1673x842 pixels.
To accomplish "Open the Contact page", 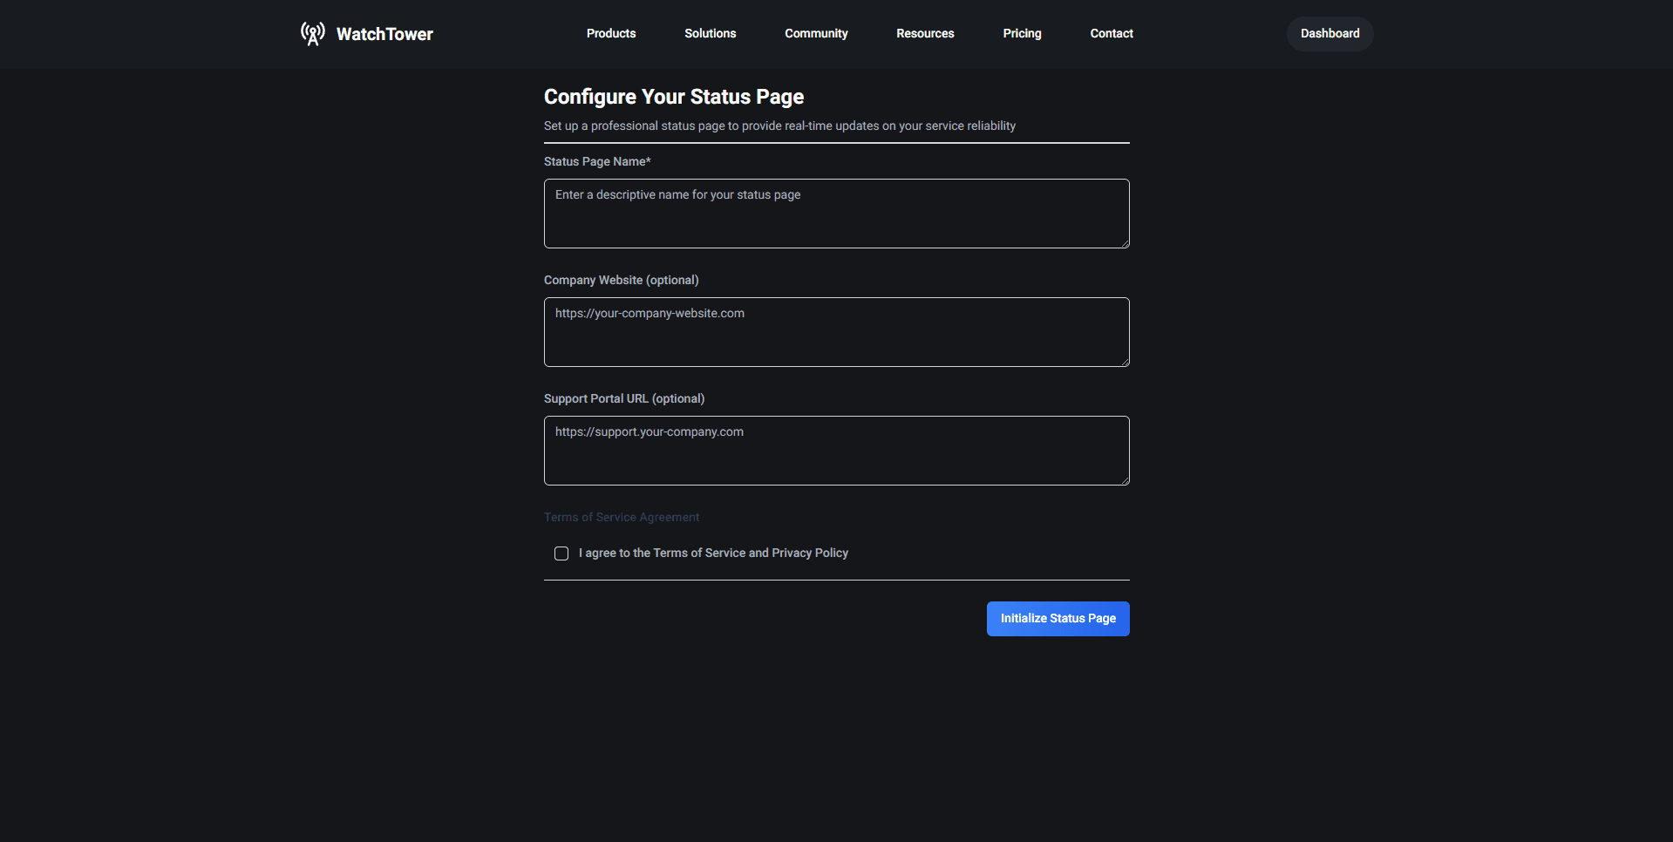I will click(1111, 33).
